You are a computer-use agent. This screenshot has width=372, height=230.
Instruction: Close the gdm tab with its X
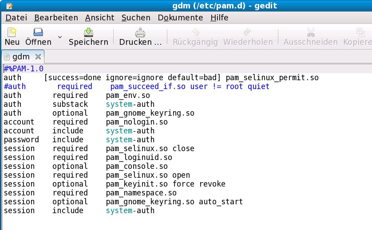pos(38,57)
